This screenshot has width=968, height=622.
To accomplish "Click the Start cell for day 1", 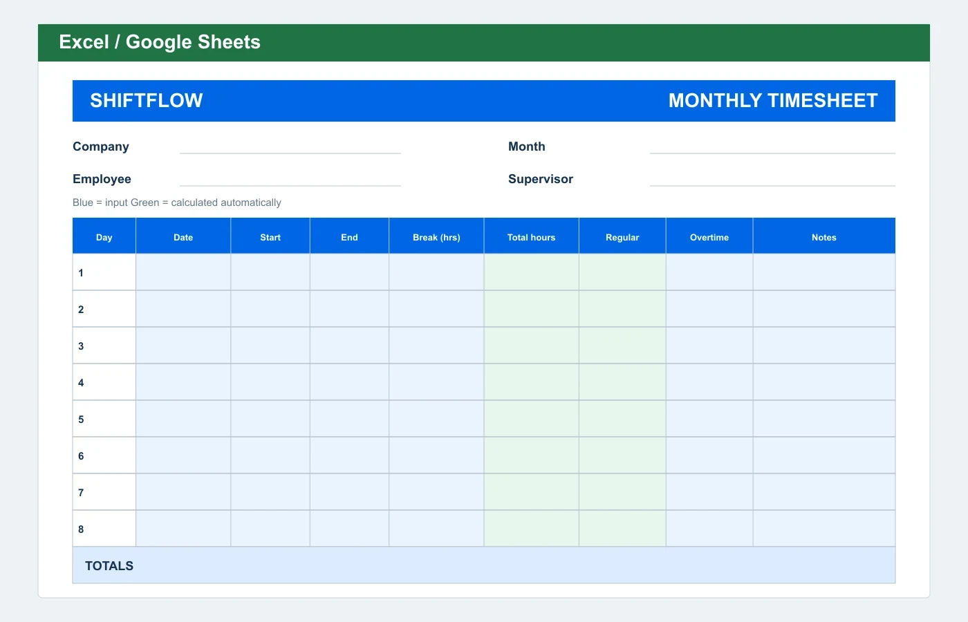I will point(270,272).
